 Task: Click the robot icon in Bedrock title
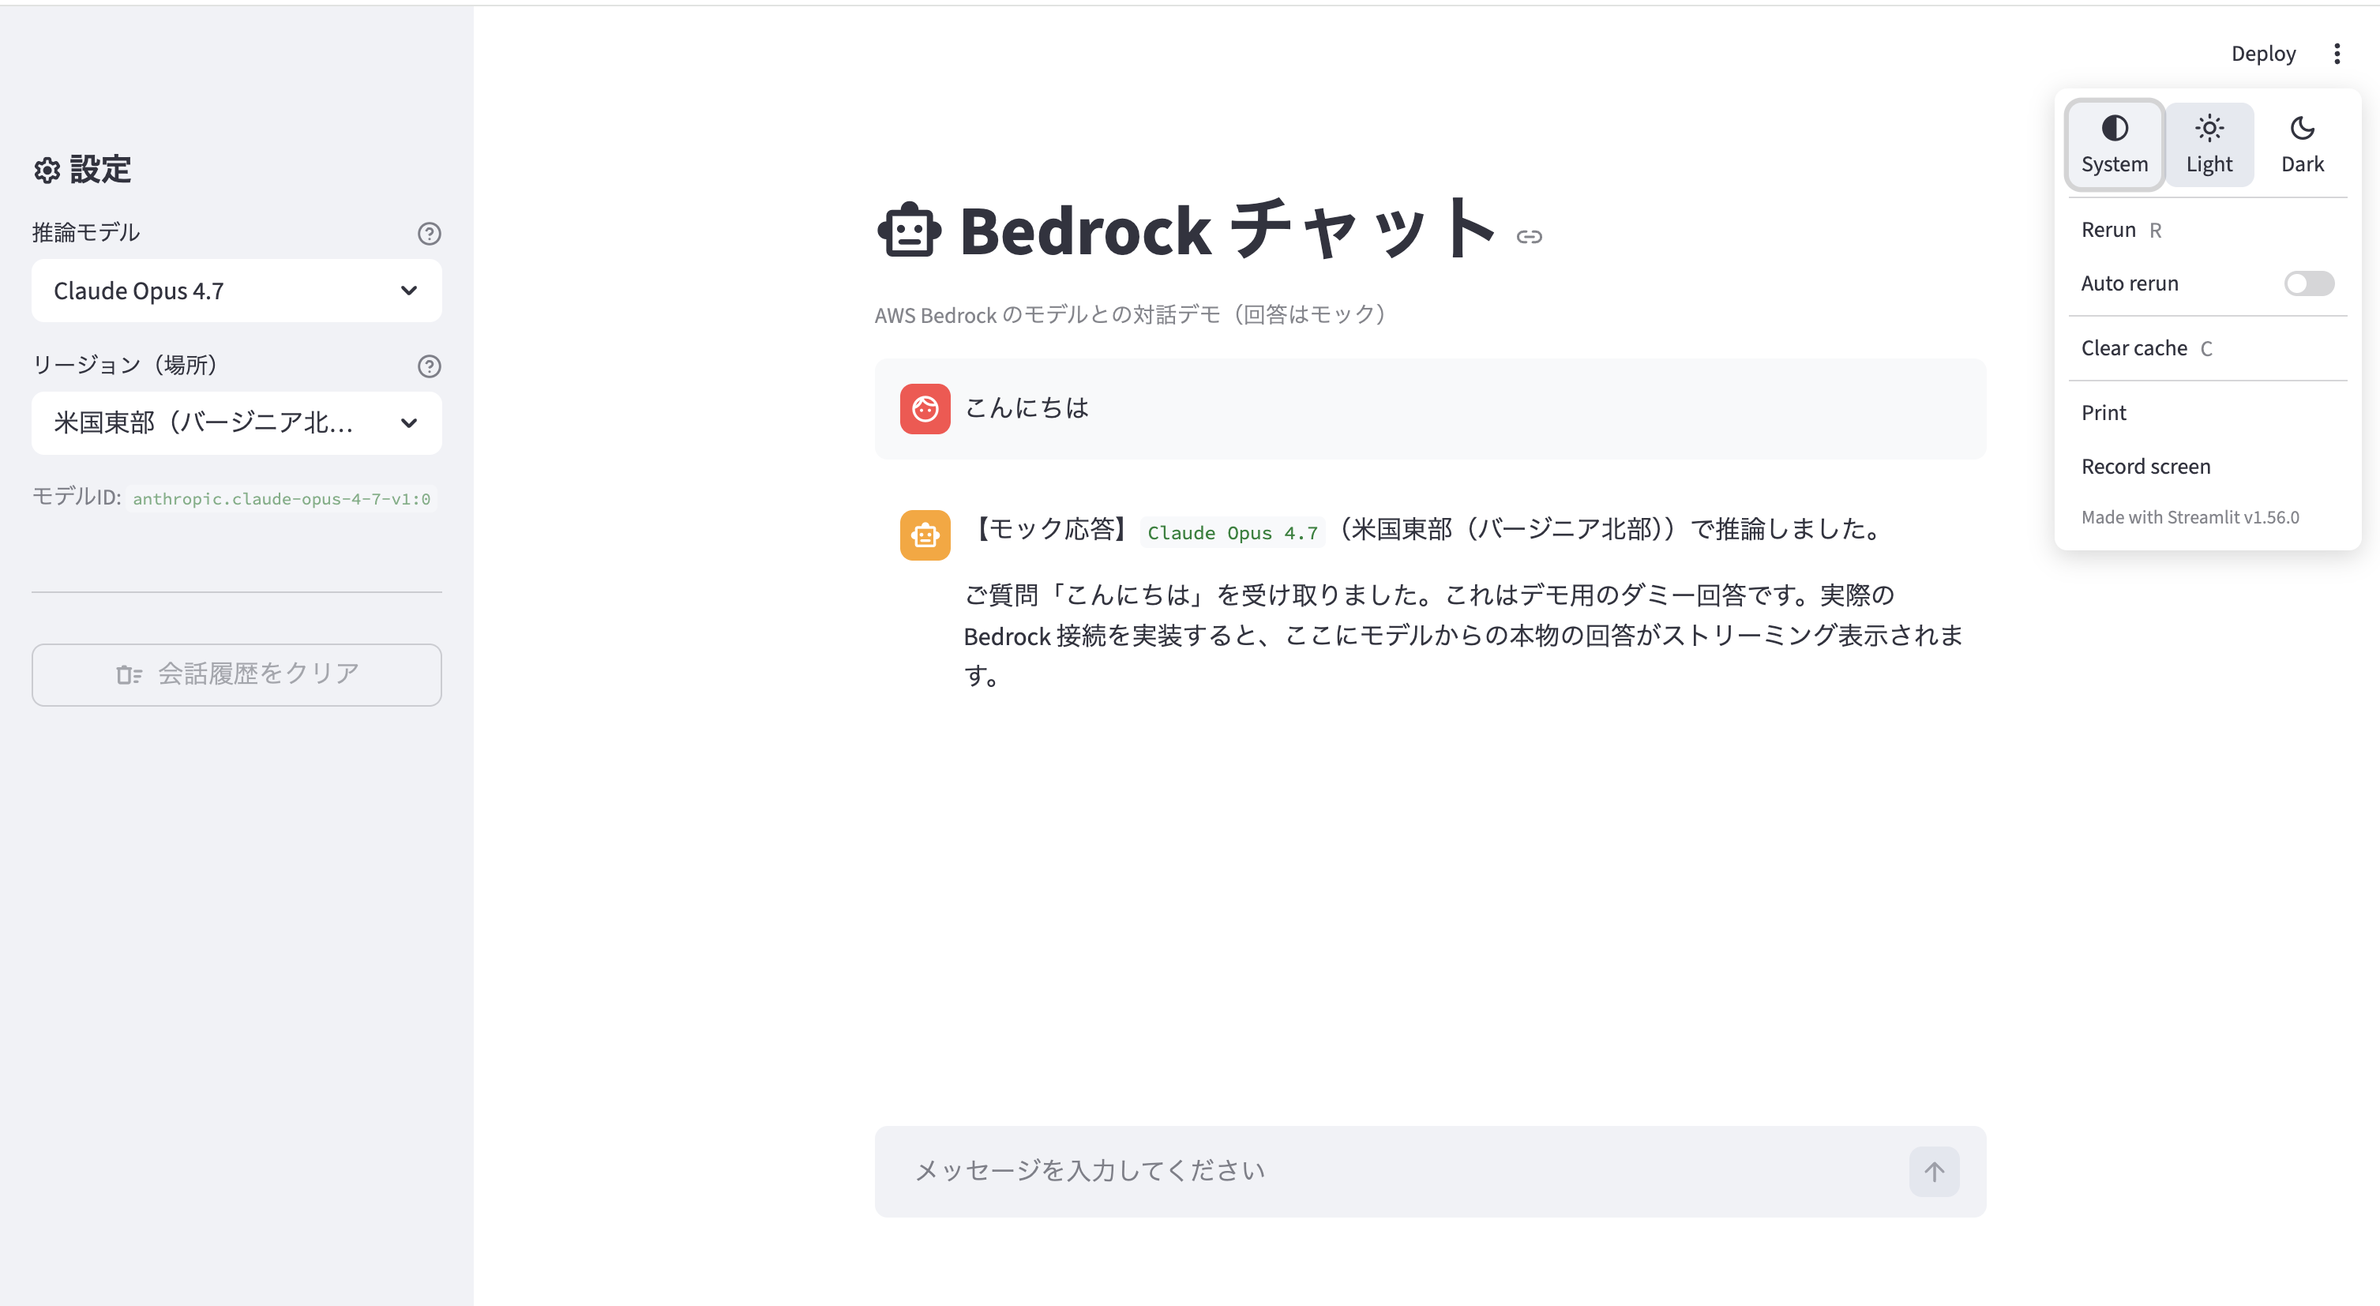coord(909,230)
